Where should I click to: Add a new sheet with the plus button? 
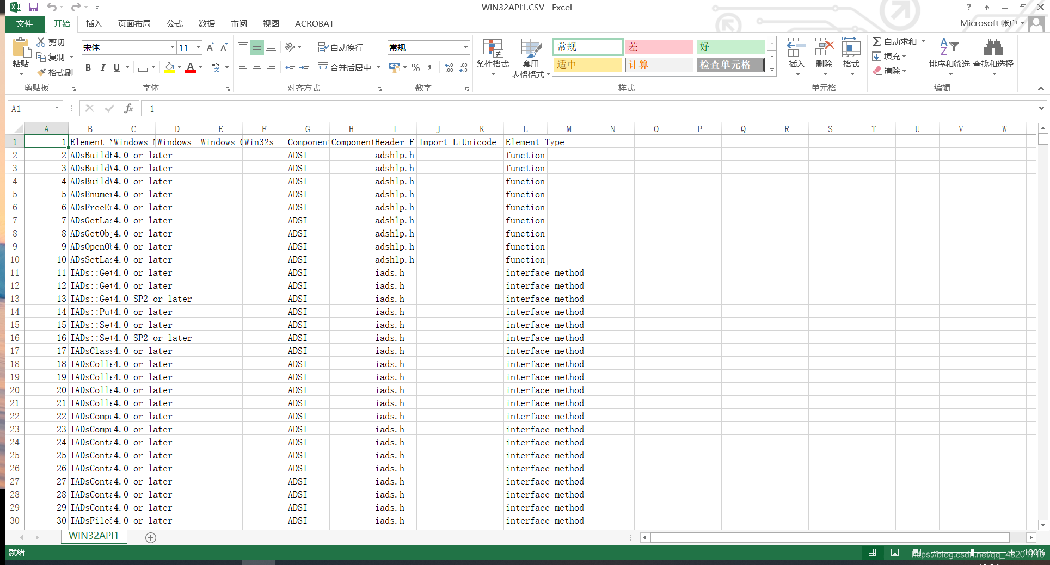151,538
